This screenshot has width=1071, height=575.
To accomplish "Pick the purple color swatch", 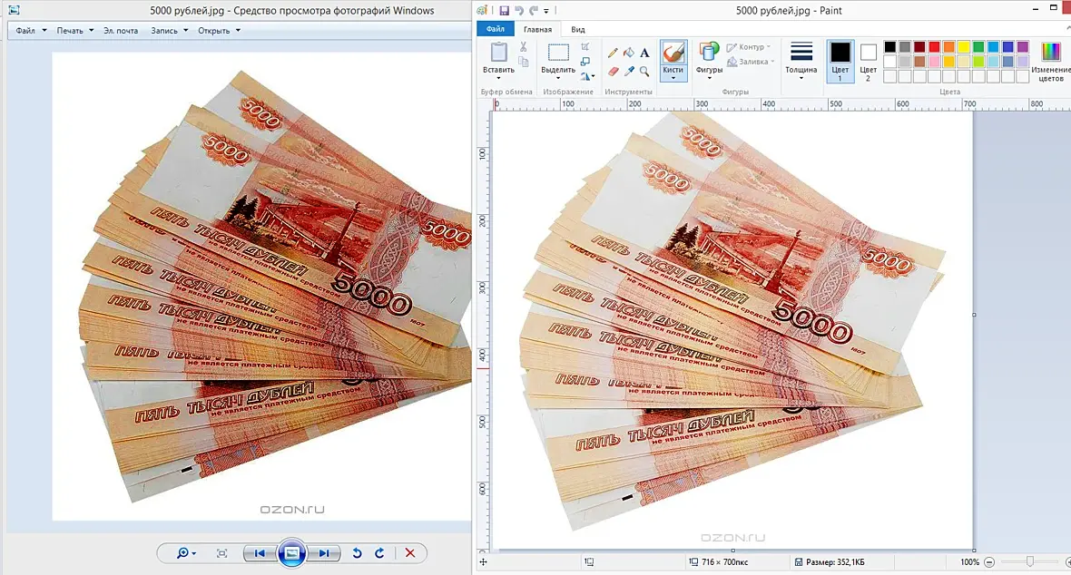I will 1023,46.
